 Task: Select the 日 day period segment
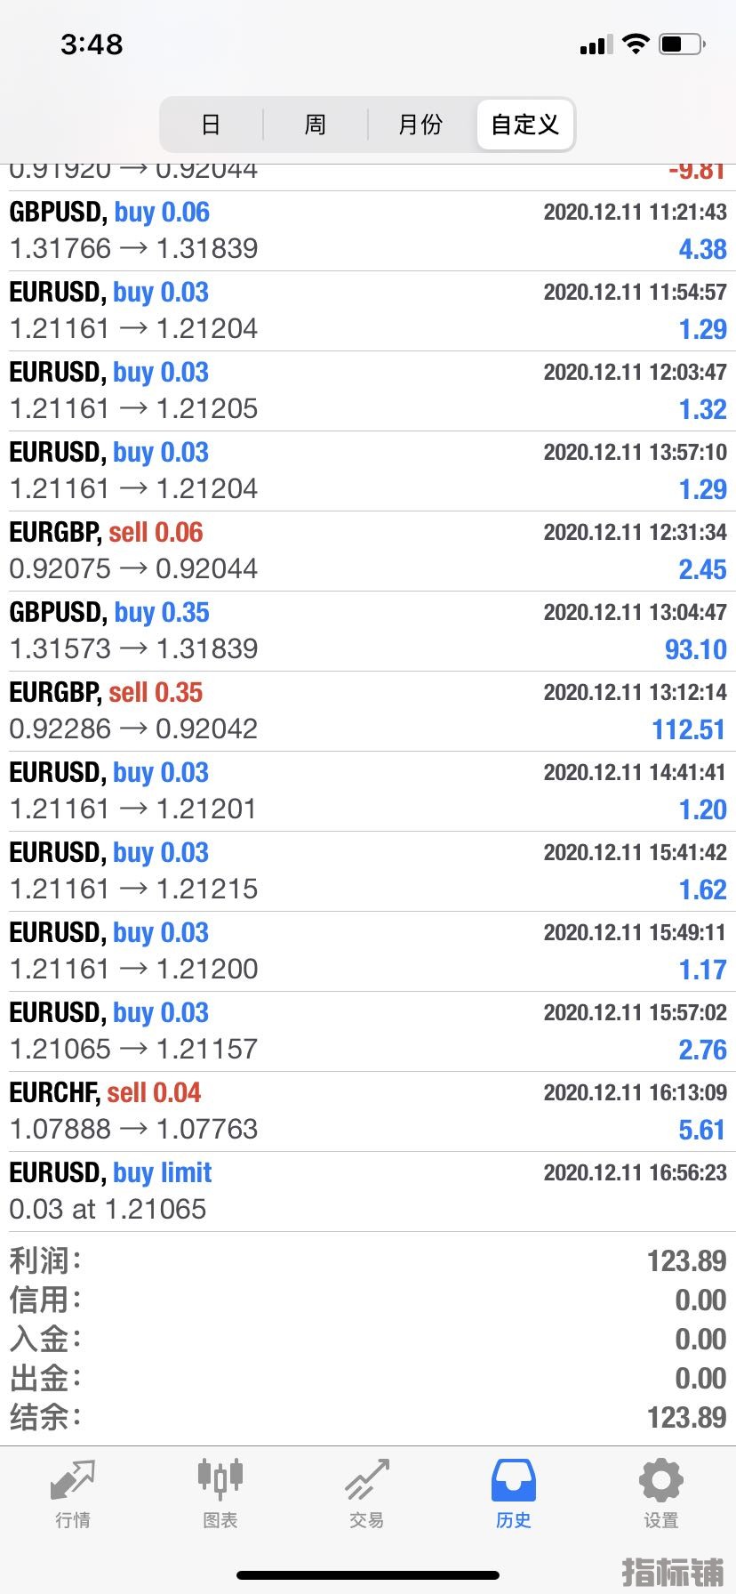click(x=211, y=125)
